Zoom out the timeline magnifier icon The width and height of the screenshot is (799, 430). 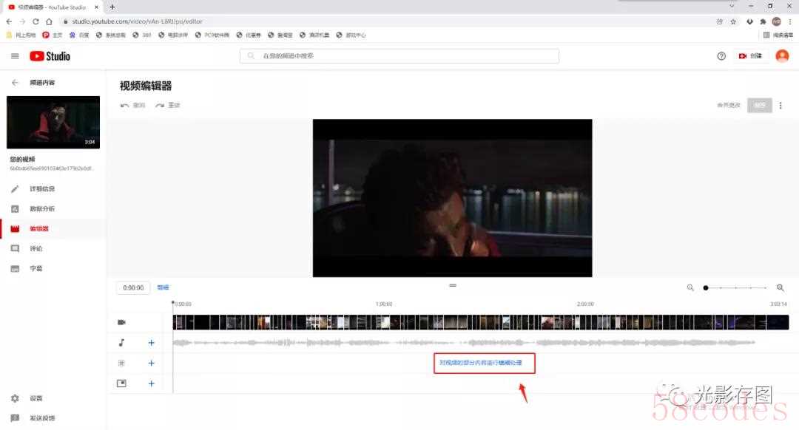pos(690,287)
